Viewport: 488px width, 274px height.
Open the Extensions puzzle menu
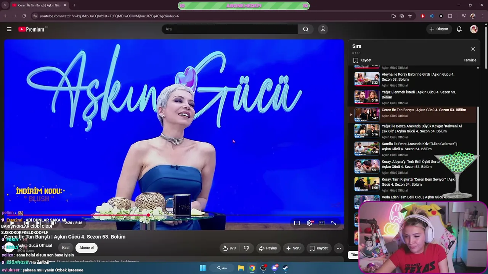pos(450,16)
